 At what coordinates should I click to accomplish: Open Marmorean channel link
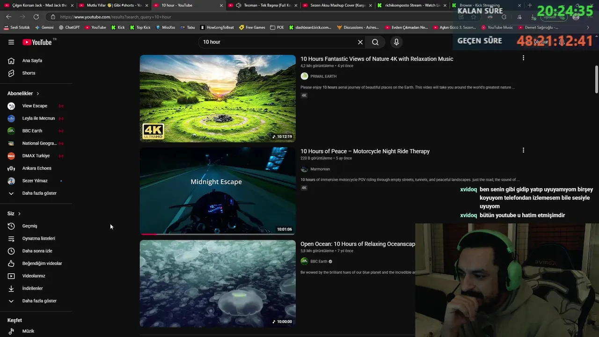[x=320, y=169]
